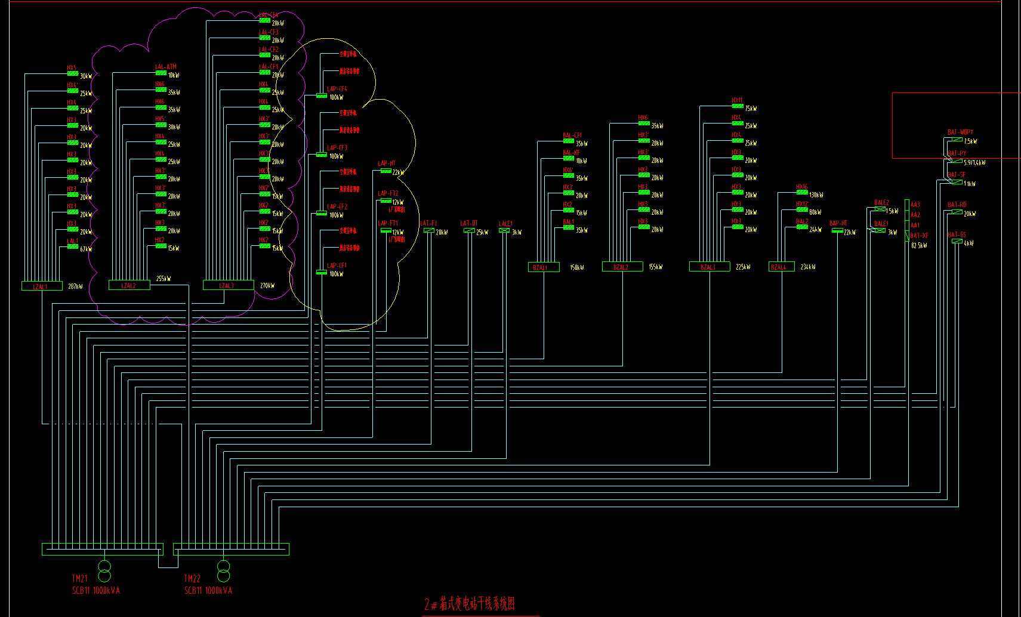Image resolution: width=1021 pixels, height=617 pixels.
Task: Click the LZAL1 distribution box
Action: tap(42, 286)
